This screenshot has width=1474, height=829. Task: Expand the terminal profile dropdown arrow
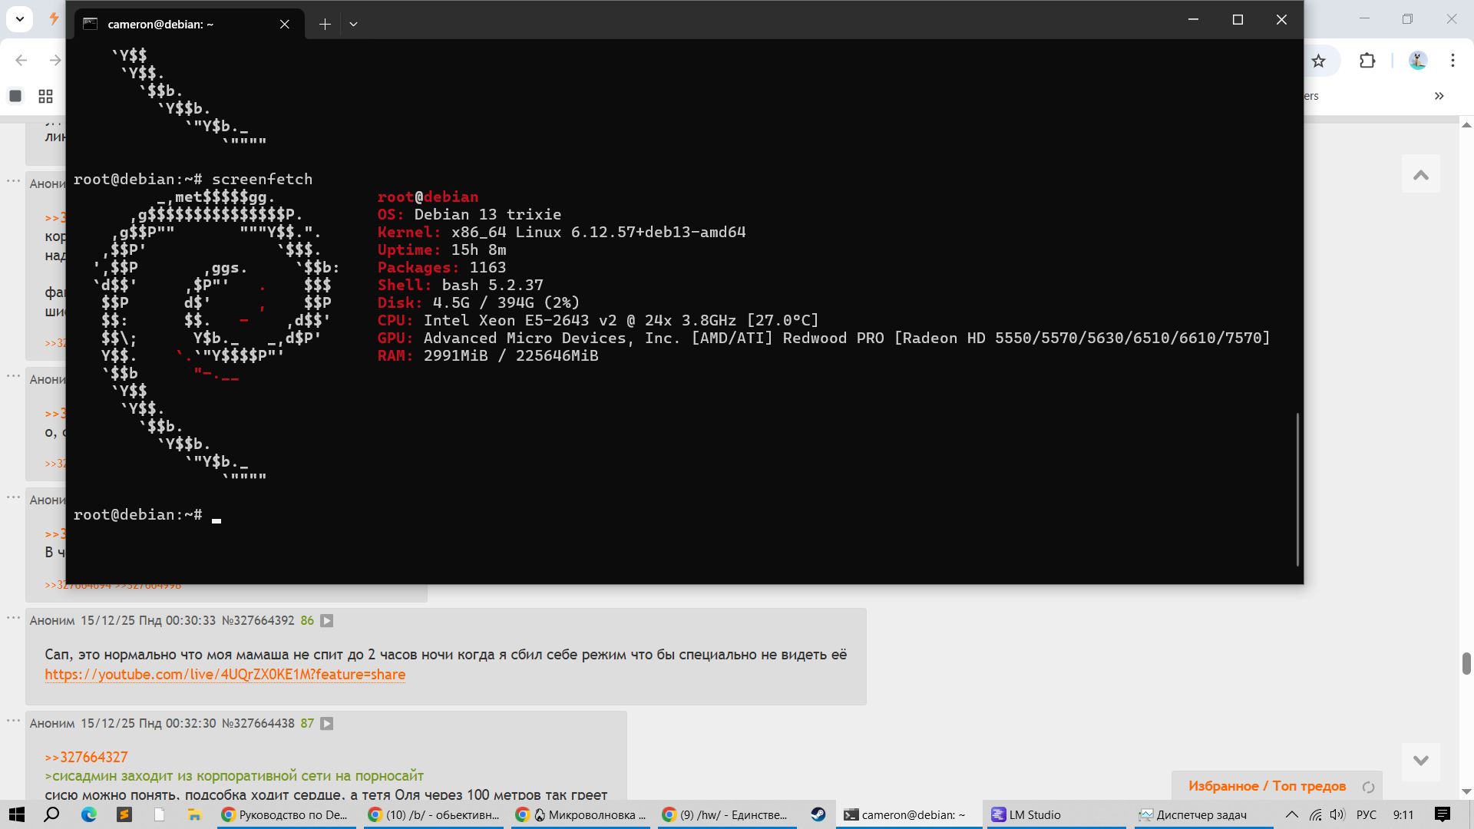coord(353,24)
